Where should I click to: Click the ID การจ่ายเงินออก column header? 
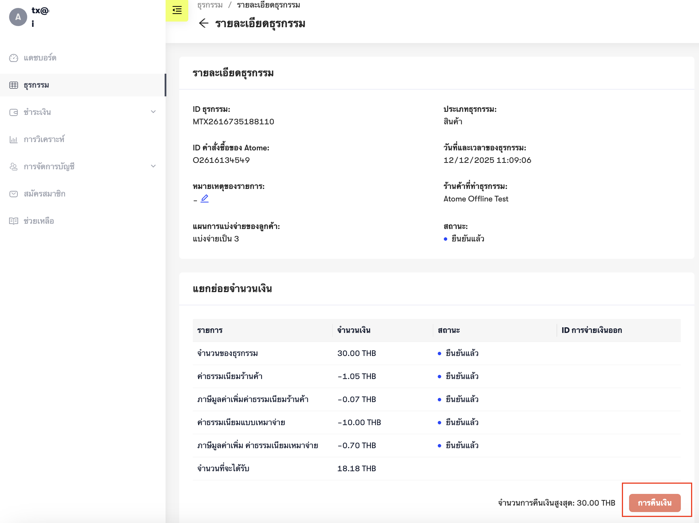coord(592,330)
